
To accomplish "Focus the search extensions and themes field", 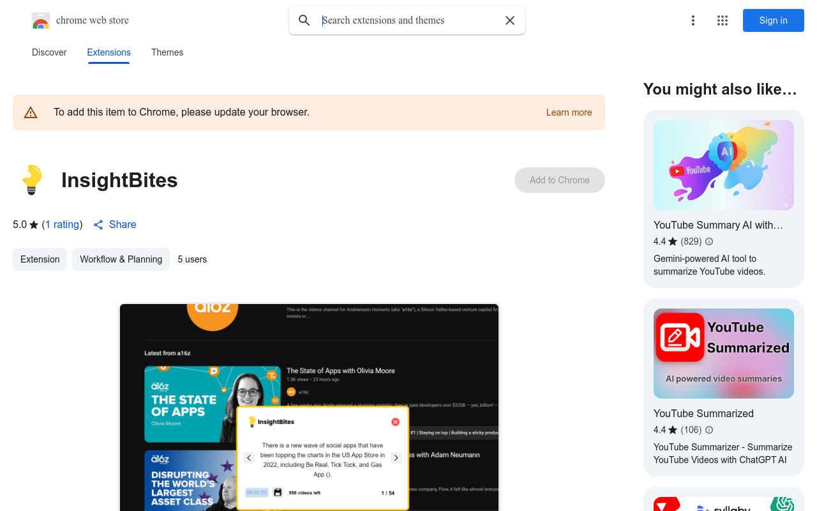I will point(408,20).
